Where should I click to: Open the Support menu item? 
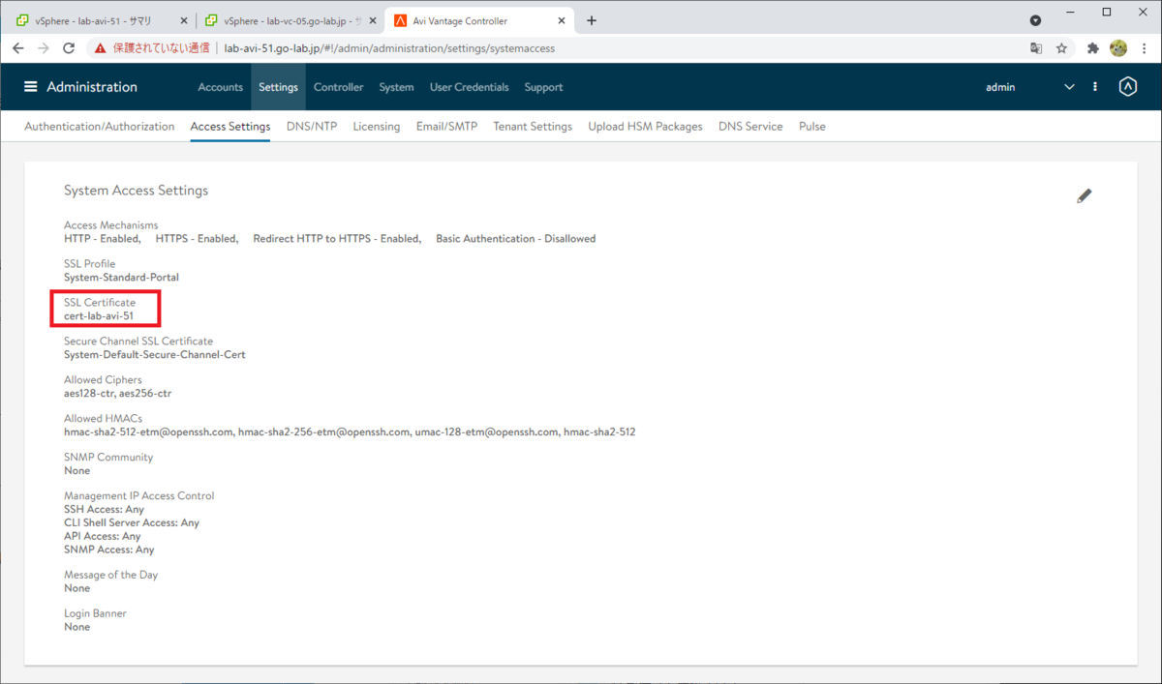pos(543,87)
